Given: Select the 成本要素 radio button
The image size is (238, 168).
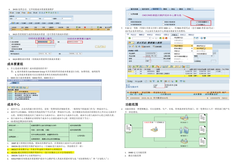Looking at the screenshot, I should point(10,42).
